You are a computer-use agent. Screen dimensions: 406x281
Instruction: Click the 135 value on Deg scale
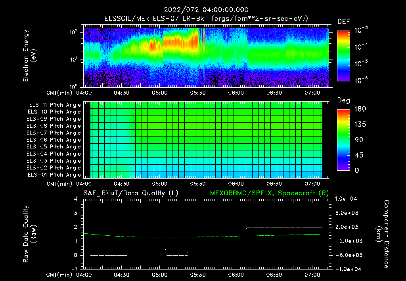click(x=360, y=124)
